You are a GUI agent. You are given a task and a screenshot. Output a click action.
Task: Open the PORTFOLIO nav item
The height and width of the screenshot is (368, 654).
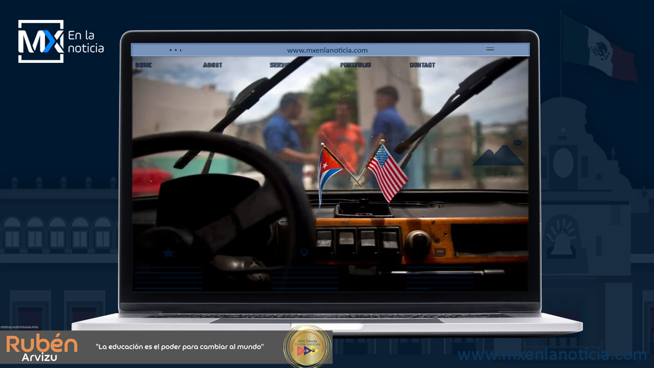click(x=356, y=65)
